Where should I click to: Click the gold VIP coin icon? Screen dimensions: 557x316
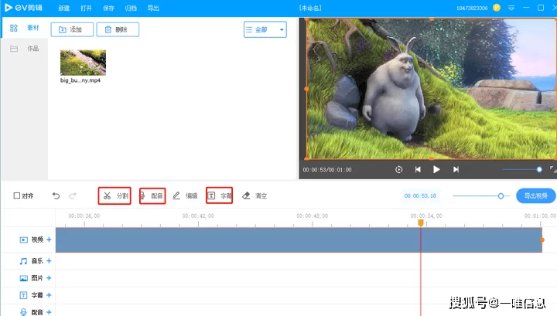click(497, 8)
